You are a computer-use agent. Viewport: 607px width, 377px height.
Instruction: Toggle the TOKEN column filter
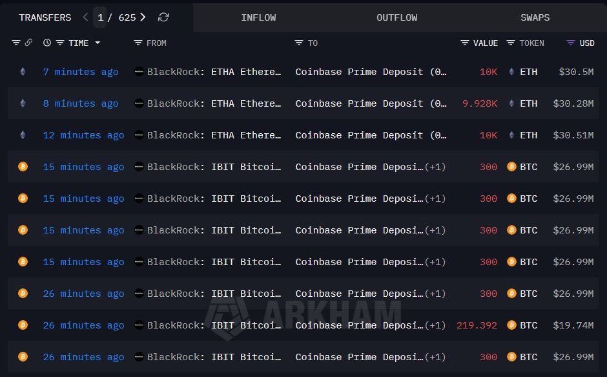[510, 43]
